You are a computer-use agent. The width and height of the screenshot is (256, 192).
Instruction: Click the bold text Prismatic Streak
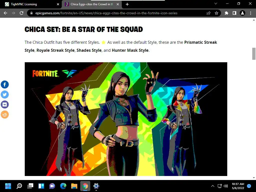click(201, 42)
